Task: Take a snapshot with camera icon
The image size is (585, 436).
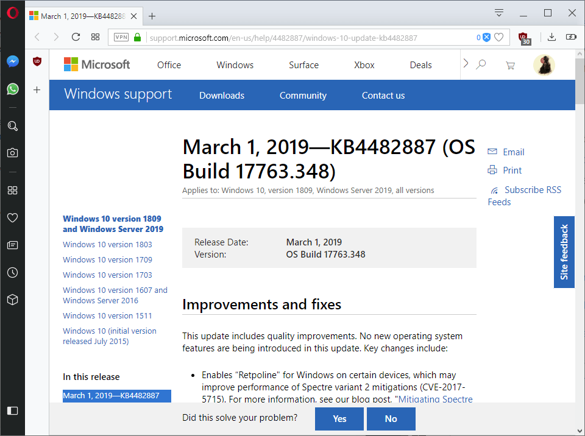Action: click(12, 153)
